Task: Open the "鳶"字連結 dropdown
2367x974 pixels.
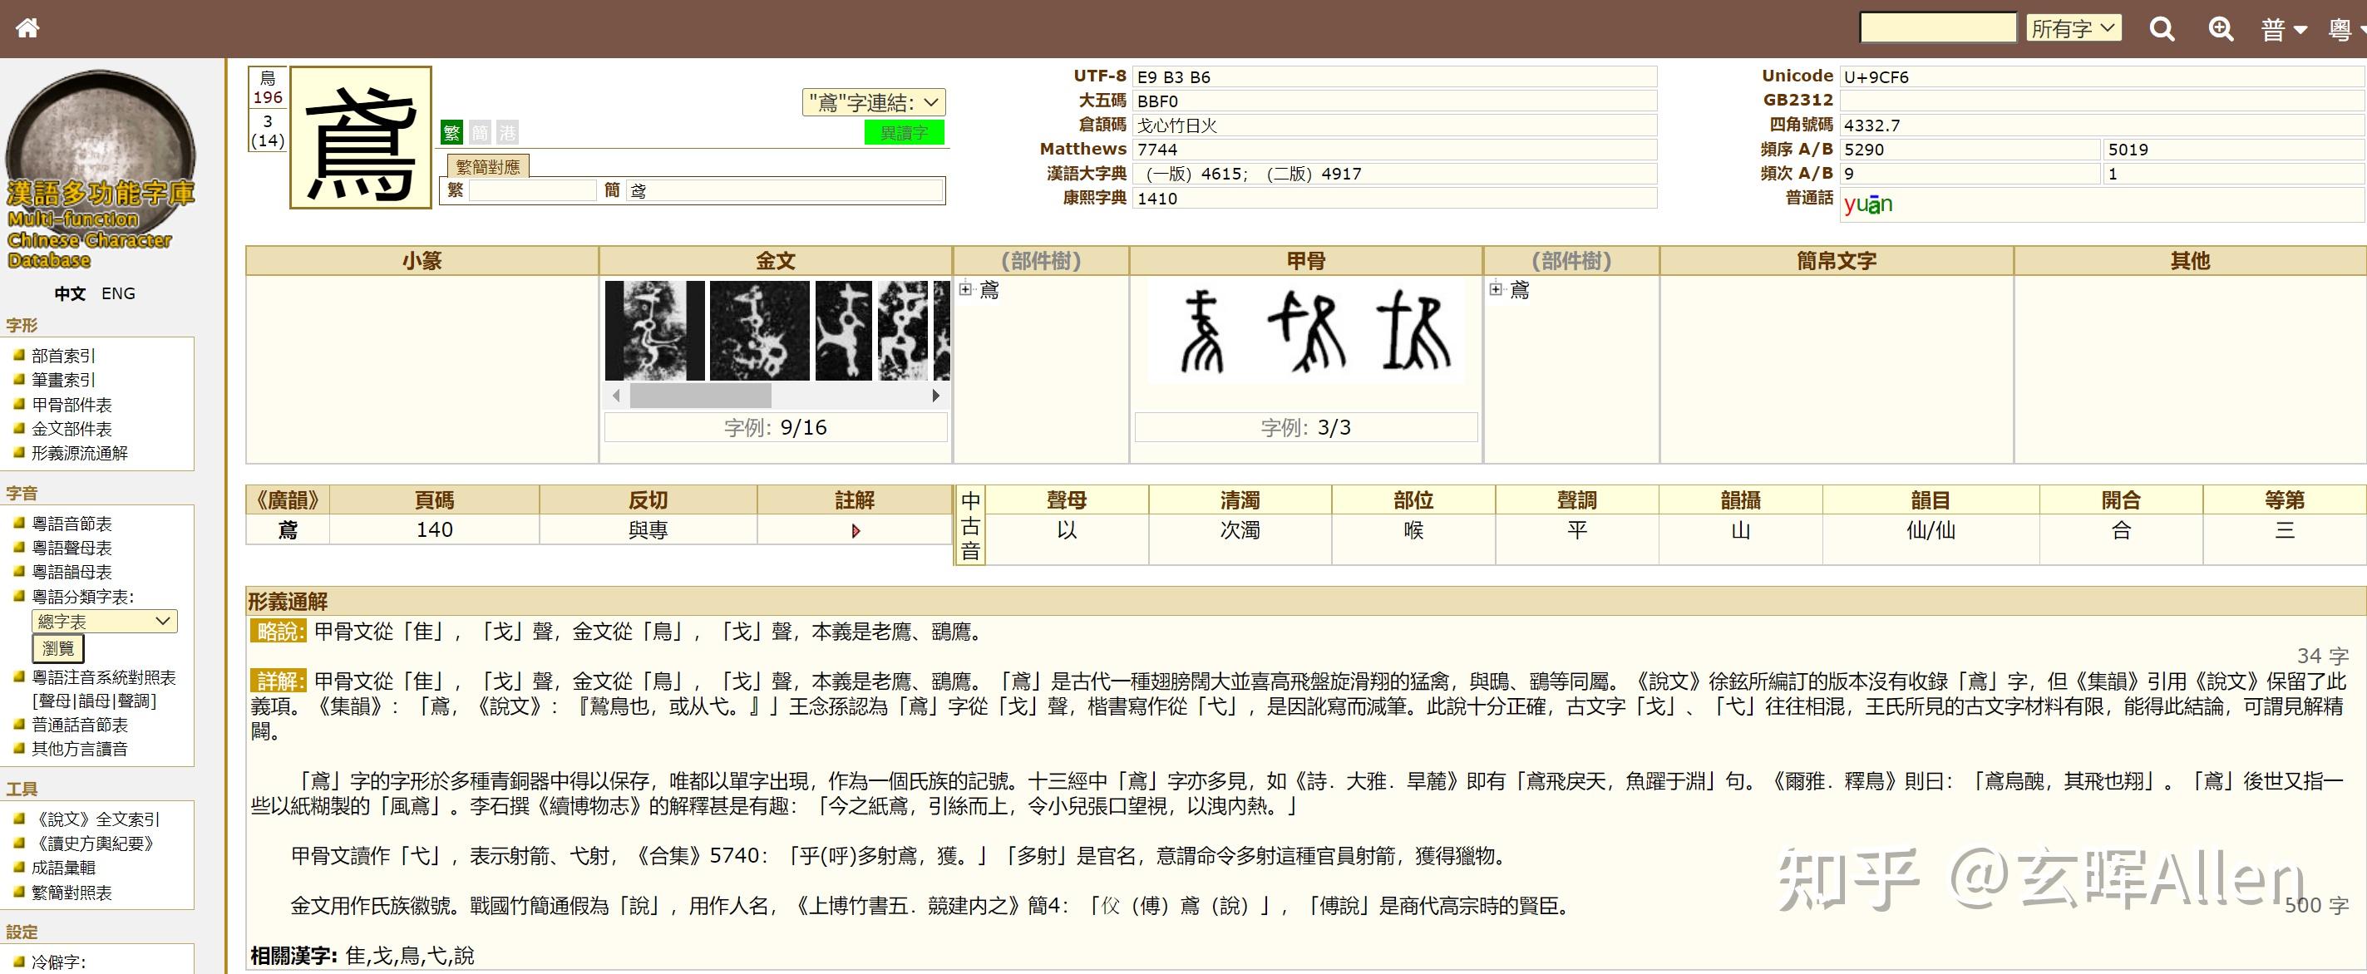Action: coord(873,101)
